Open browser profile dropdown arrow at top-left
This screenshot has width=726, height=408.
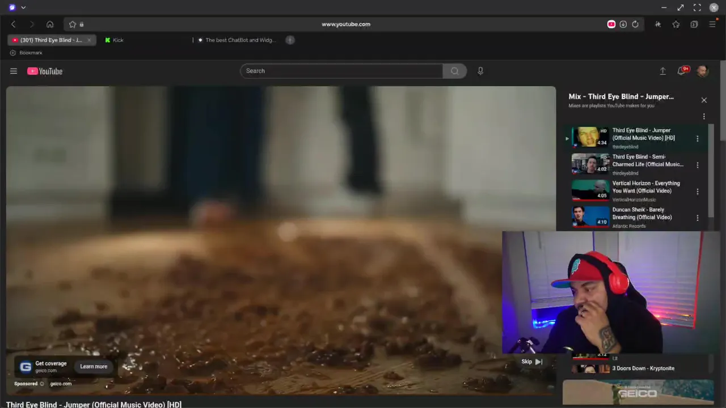(x=23, y=7)
